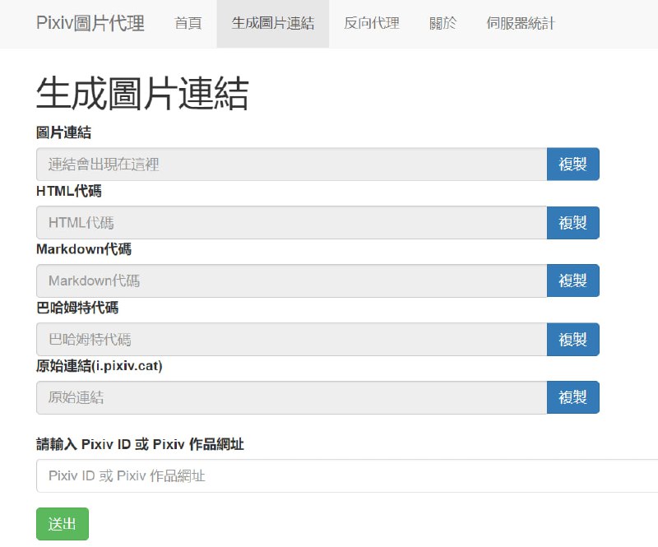Open the 首頁 nav item
658x547 pixels.
[188, 23]
